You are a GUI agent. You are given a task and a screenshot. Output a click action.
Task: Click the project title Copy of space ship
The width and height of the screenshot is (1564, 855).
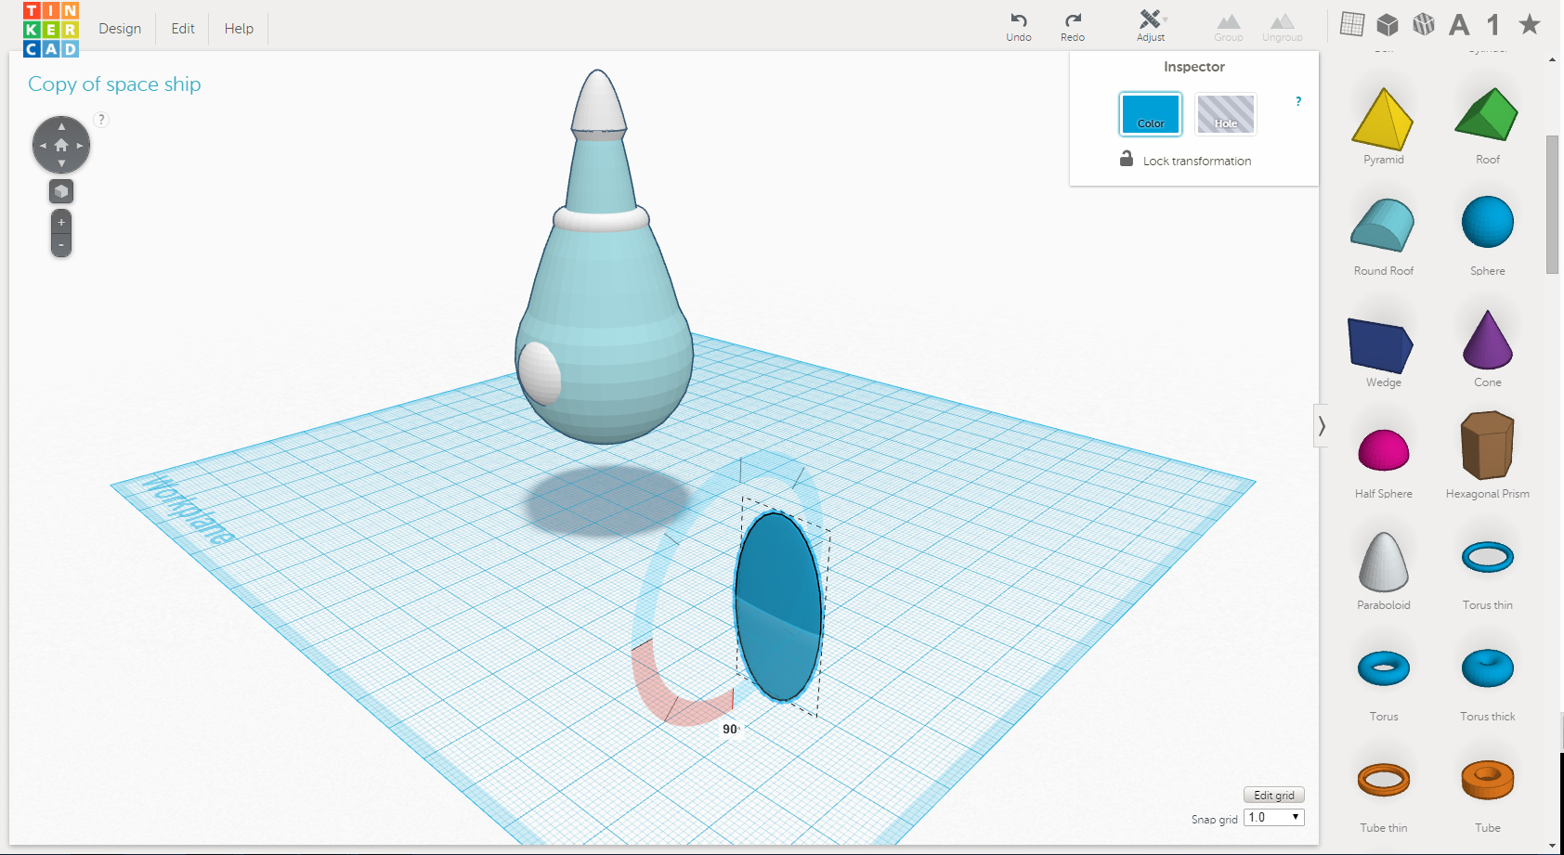point(114,84)
